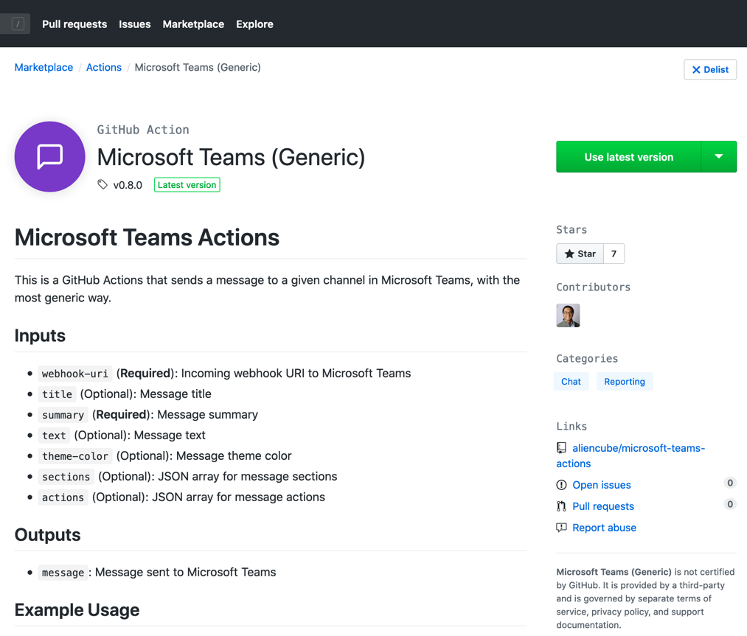Click the Actions breadcrumb link
This screenshot has width=747, height=636.
pyautogui.click(x=104, y=68)
